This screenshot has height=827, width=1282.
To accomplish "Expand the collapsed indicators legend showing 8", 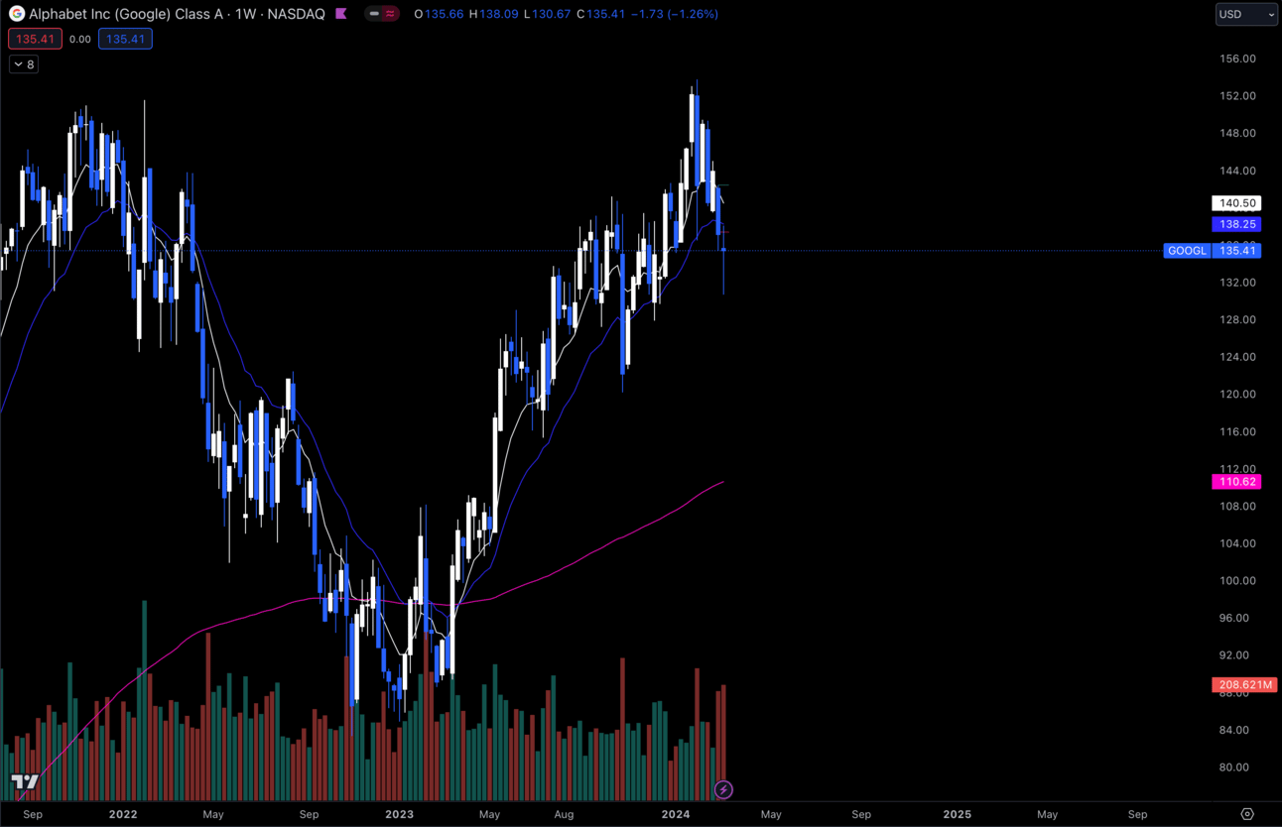I will (x=24, y=64).
